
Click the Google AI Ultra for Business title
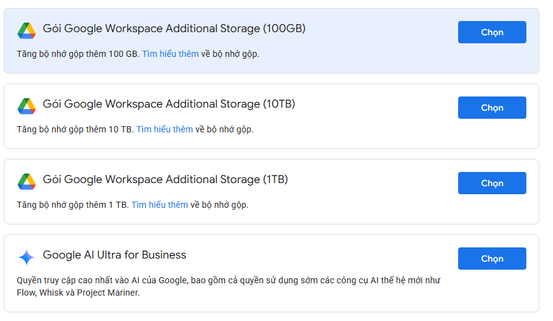(x=114, y=255)
